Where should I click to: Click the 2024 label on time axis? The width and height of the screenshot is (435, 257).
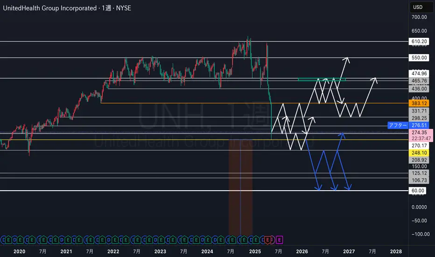(x=207, y=251)
